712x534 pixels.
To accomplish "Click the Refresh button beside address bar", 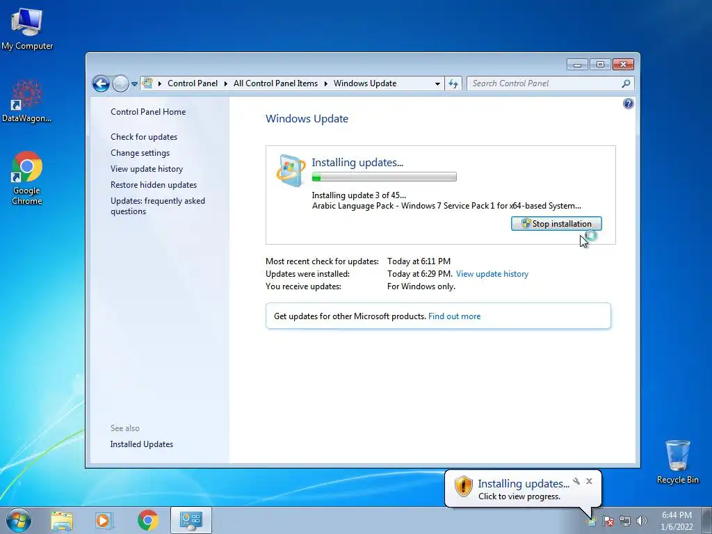I will 453,83.
